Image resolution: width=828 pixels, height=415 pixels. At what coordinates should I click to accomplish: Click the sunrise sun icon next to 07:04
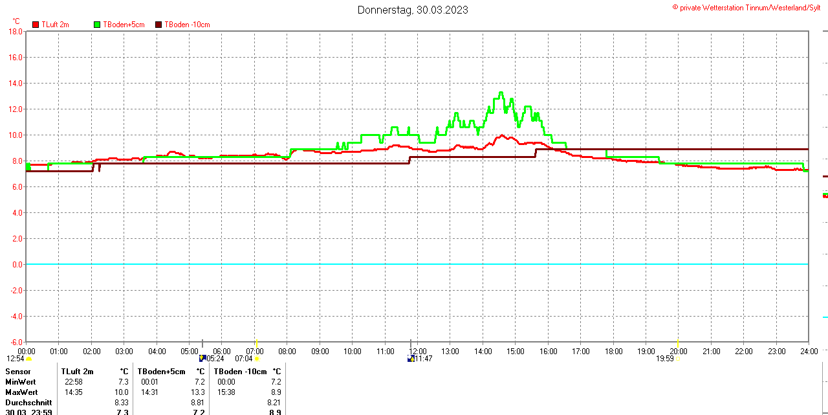click(x=257, y=359)
